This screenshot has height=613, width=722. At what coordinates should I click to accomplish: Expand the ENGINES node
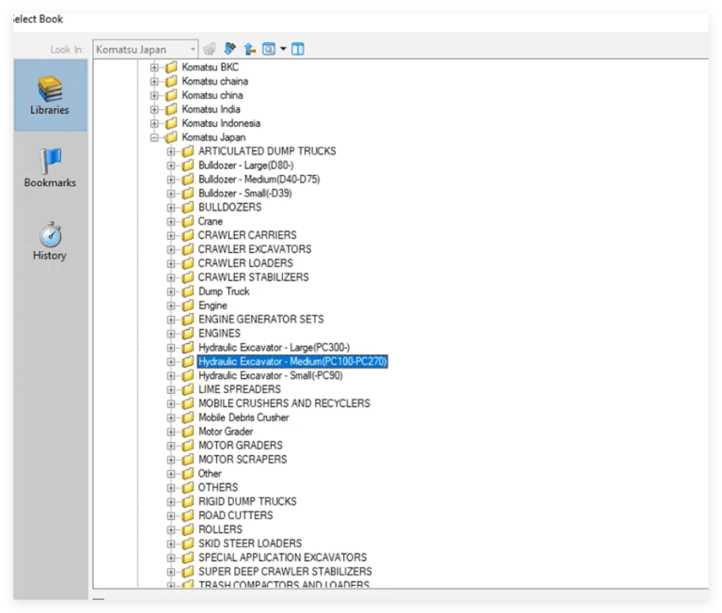coord(171,334)
